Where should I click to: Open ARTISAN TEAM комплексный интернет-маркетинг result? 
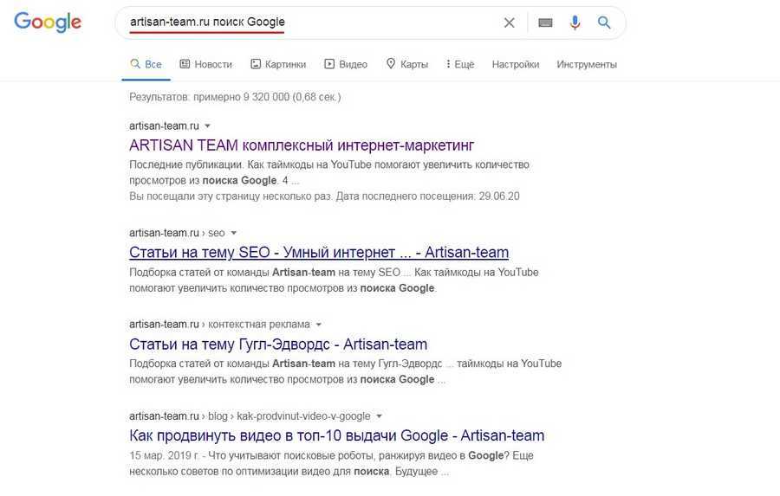click(302, 145)
